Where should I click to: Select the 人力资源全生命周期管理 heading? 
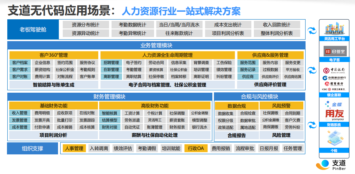pyautogui.click(x=168, y=55)
